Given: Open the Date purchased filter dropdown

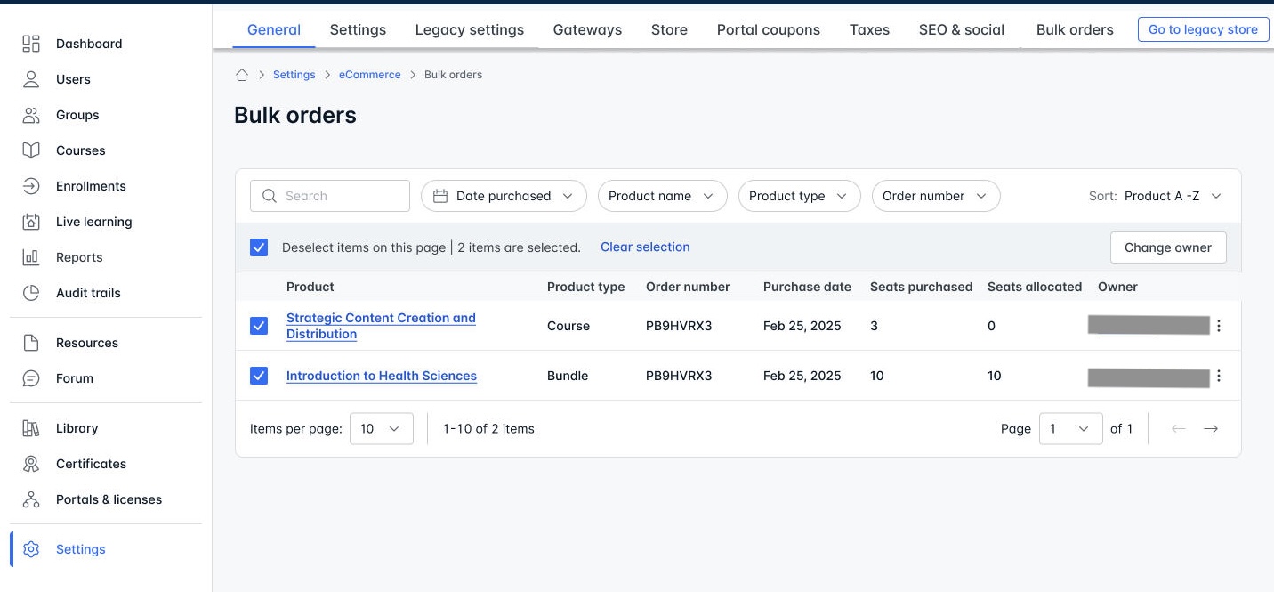Looking at the screenshot, I should 504,196.
